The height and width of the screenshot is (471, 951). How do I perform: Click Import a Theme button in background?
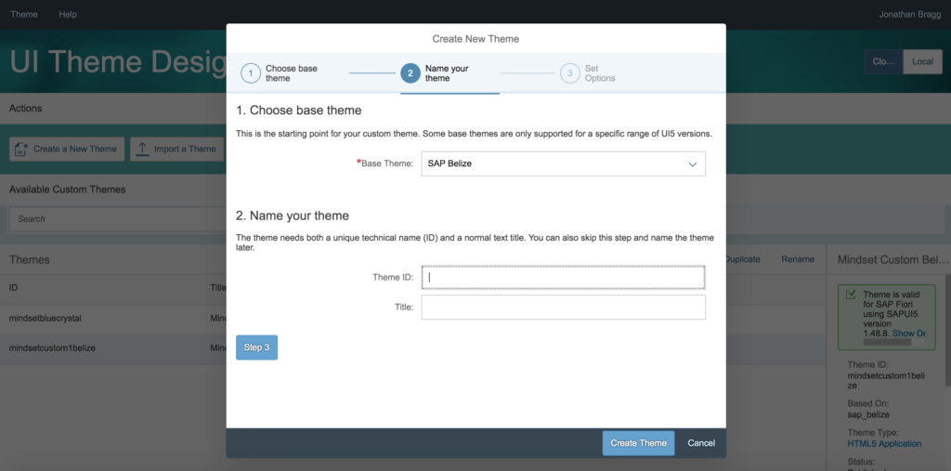177,149
